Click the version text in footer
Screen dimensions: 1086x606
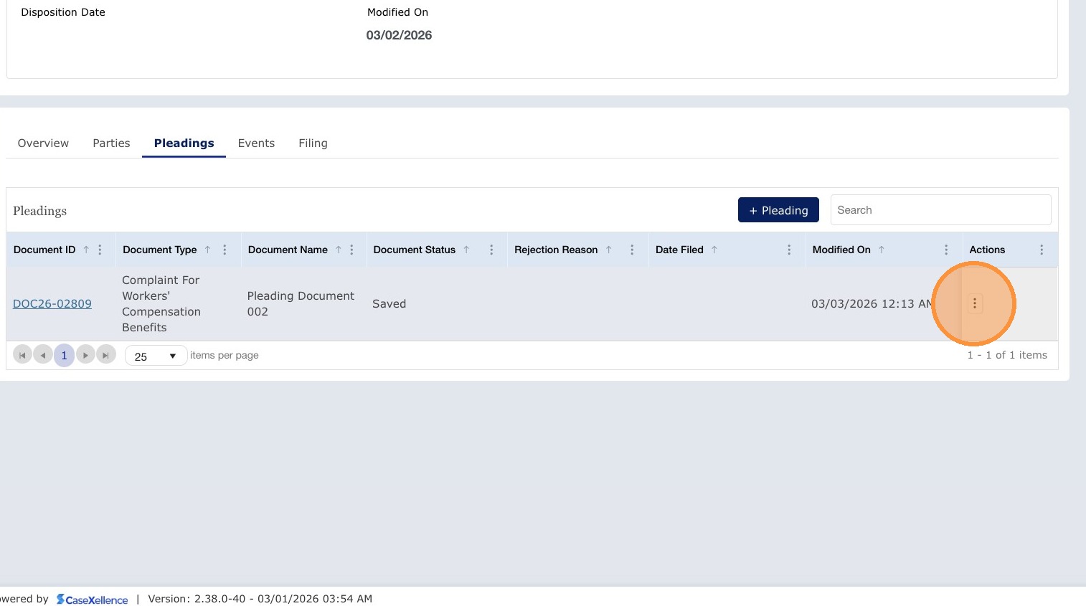click(x=260, y=599)
